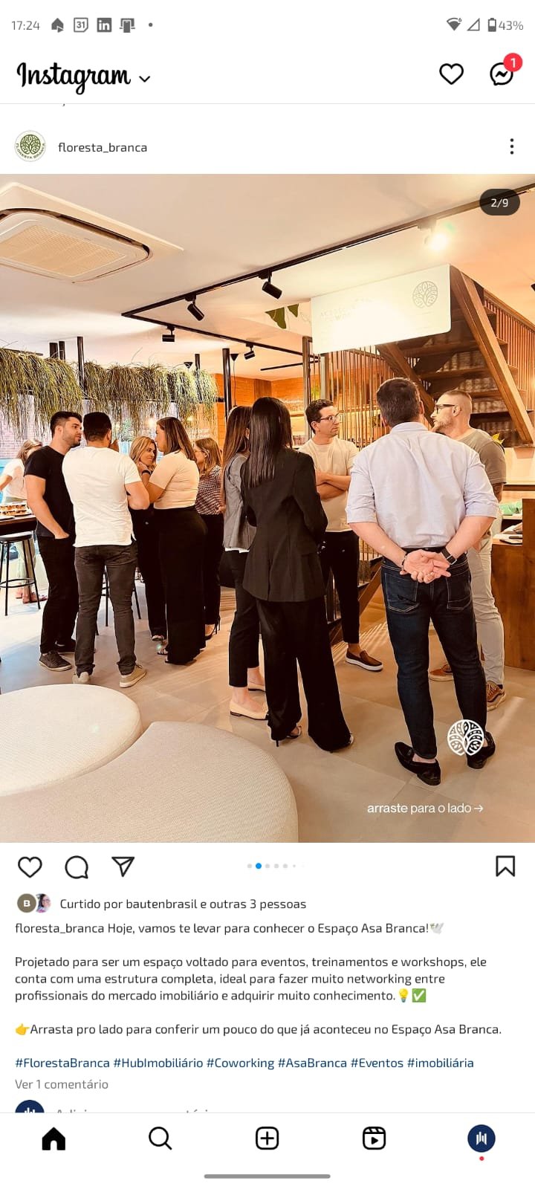Share post with paper plane icon
Viewport: 535px width, 1189px height.
tap(123, 866)
